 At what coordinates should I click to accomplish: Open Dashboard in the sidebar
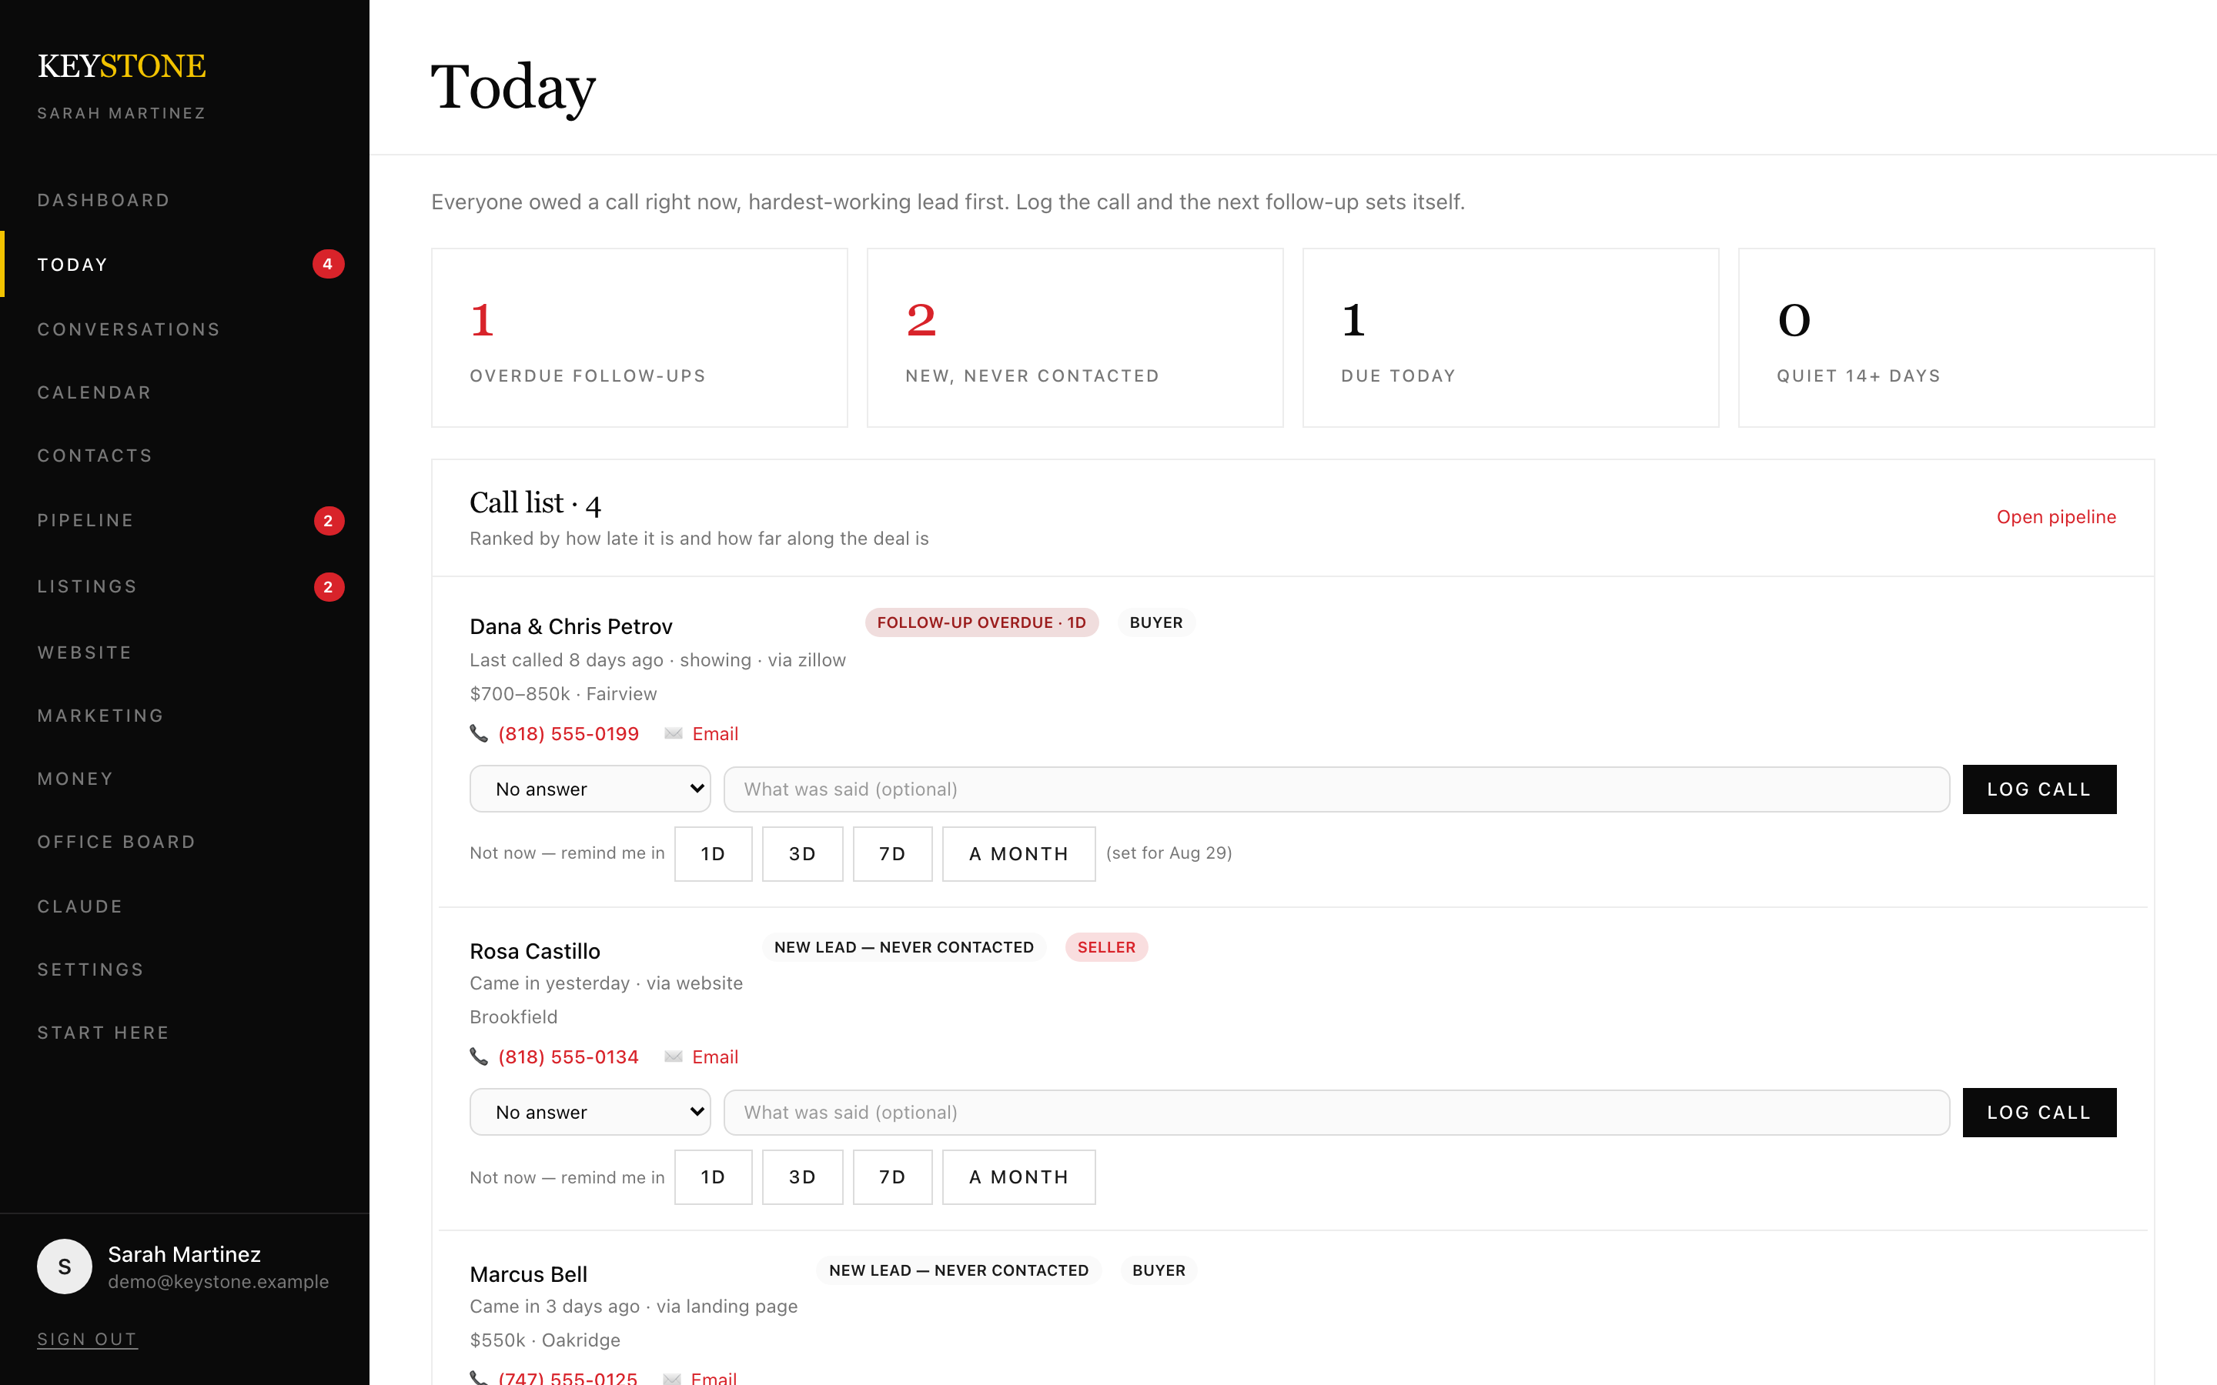click(x=103, y=201)
